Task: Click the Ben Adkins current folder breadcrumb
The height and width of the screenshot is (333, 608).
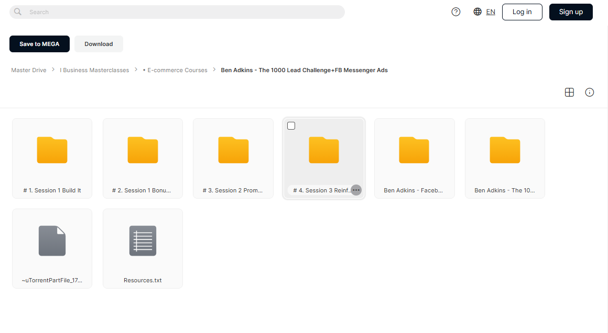Action: 305,70
